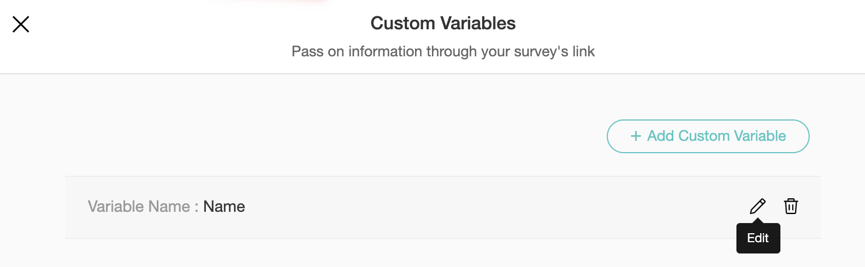Click the Add Custom Variable button
Viewport: 865px width, 267px height.
coord(708,136)
